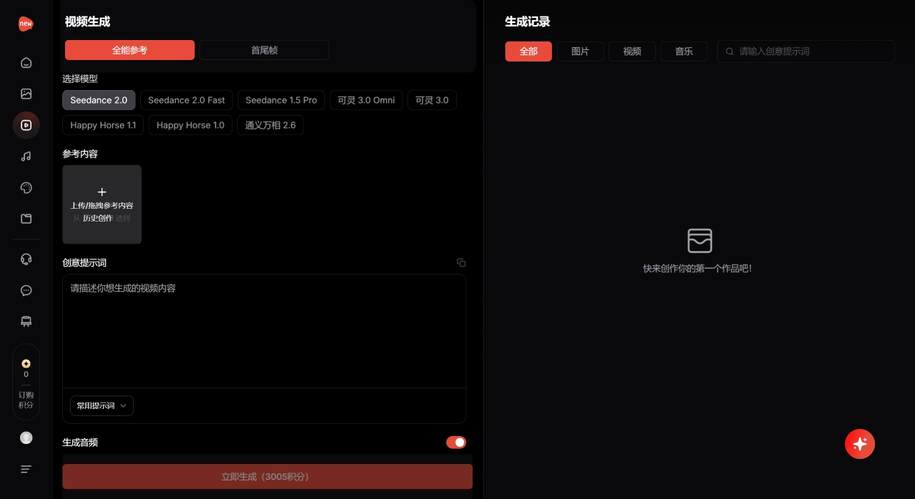Image resolution: width=915 pixels, height=499 pixels.
Task: Click the search magnifier icon
Action: (730, 51)
